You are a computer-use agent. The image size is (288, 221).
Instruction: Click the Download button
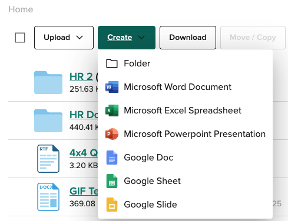(188, 38)
